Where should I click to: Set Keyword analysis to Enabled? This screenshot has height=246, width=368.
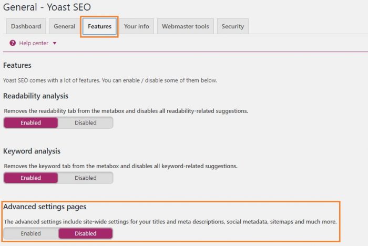click(x=30, y=178)
